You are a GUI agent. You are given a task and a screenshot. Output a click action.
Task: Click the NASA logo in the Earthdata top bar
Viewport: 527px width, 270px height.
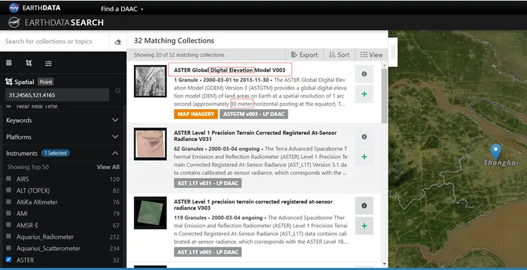[14, 7]
